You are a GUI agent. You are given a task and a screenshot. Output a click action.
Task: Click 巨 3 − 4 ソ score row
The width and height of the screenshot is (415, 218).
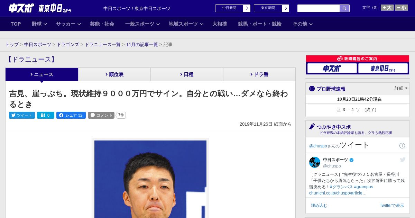(357, 110)
